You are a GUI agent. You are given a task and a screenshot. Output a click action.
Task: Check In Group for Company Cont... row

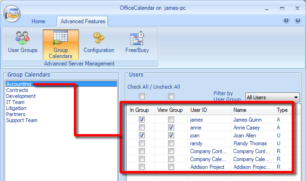pyautogui.click(x=142, y=151)
